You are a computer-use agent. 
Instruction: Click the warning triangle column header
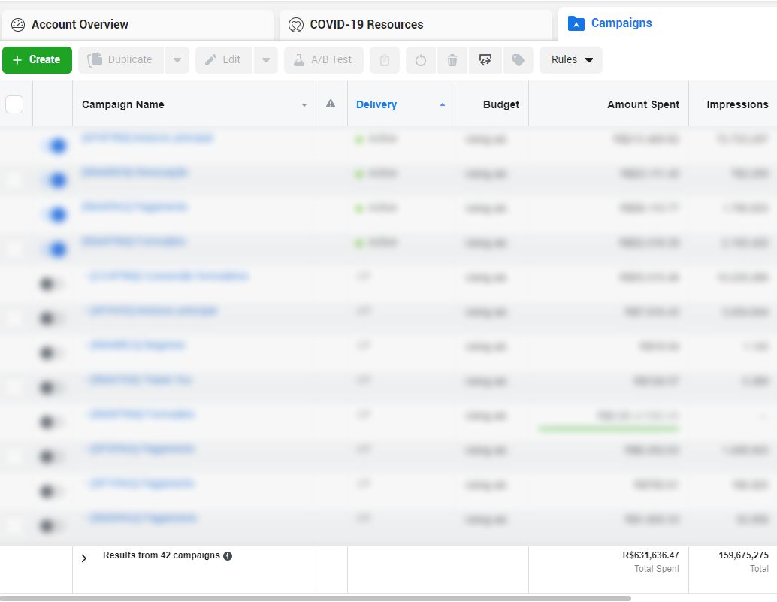click(x=331, y=104)
